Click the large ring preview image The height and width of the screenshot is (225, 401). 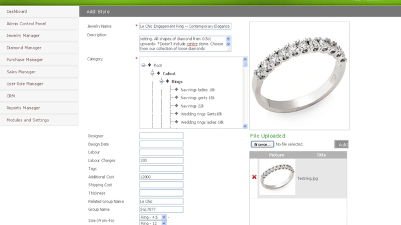coord(299,76)
